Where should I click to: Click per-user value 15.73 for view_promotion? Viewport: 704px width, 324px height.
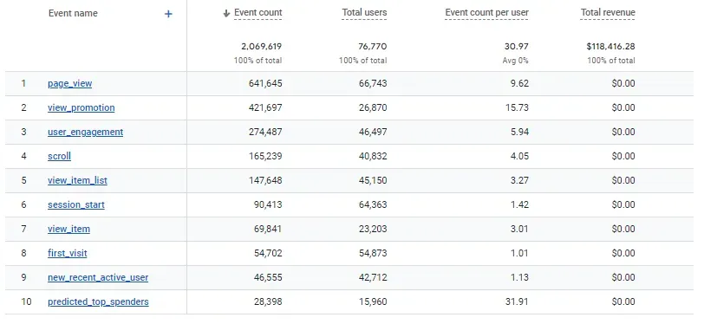tap(517, 107)
